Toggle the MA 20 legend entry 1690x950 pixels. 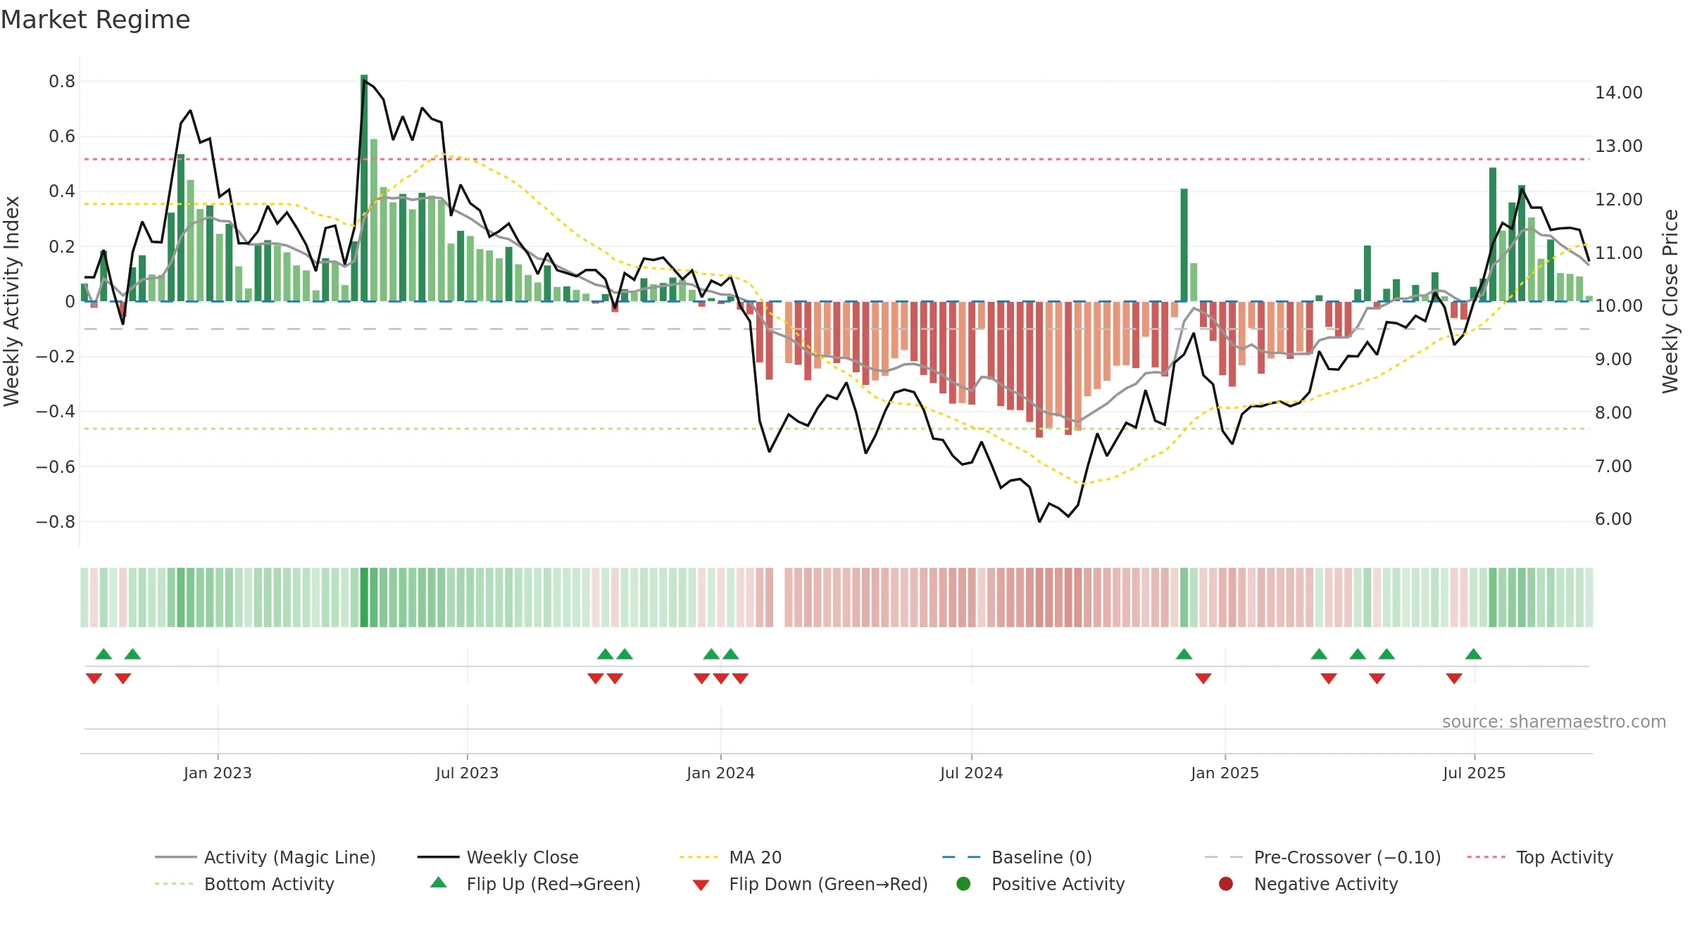730,857
